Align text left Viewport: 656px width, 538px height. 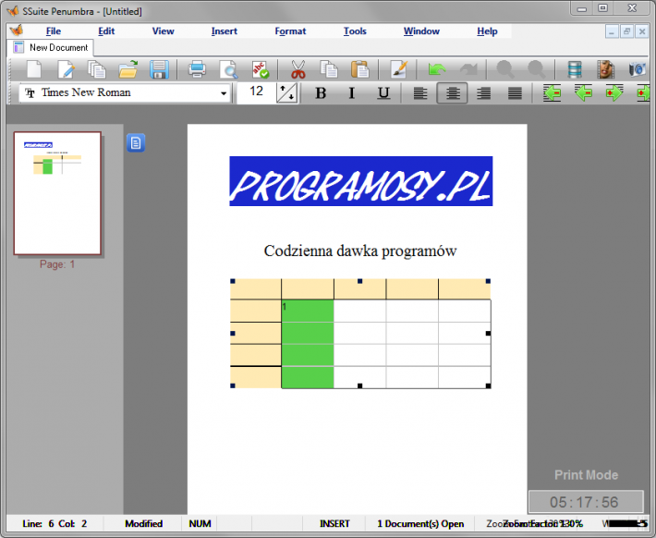point(420,93)
